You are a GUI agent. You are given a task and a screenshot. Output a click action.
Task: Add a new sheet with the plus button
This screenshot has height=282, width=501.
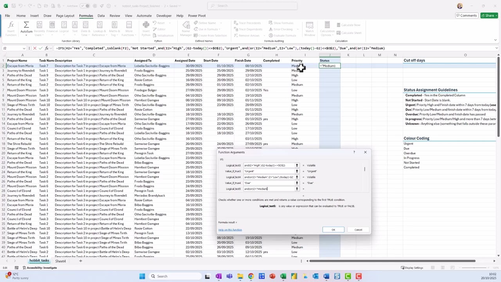81,261
